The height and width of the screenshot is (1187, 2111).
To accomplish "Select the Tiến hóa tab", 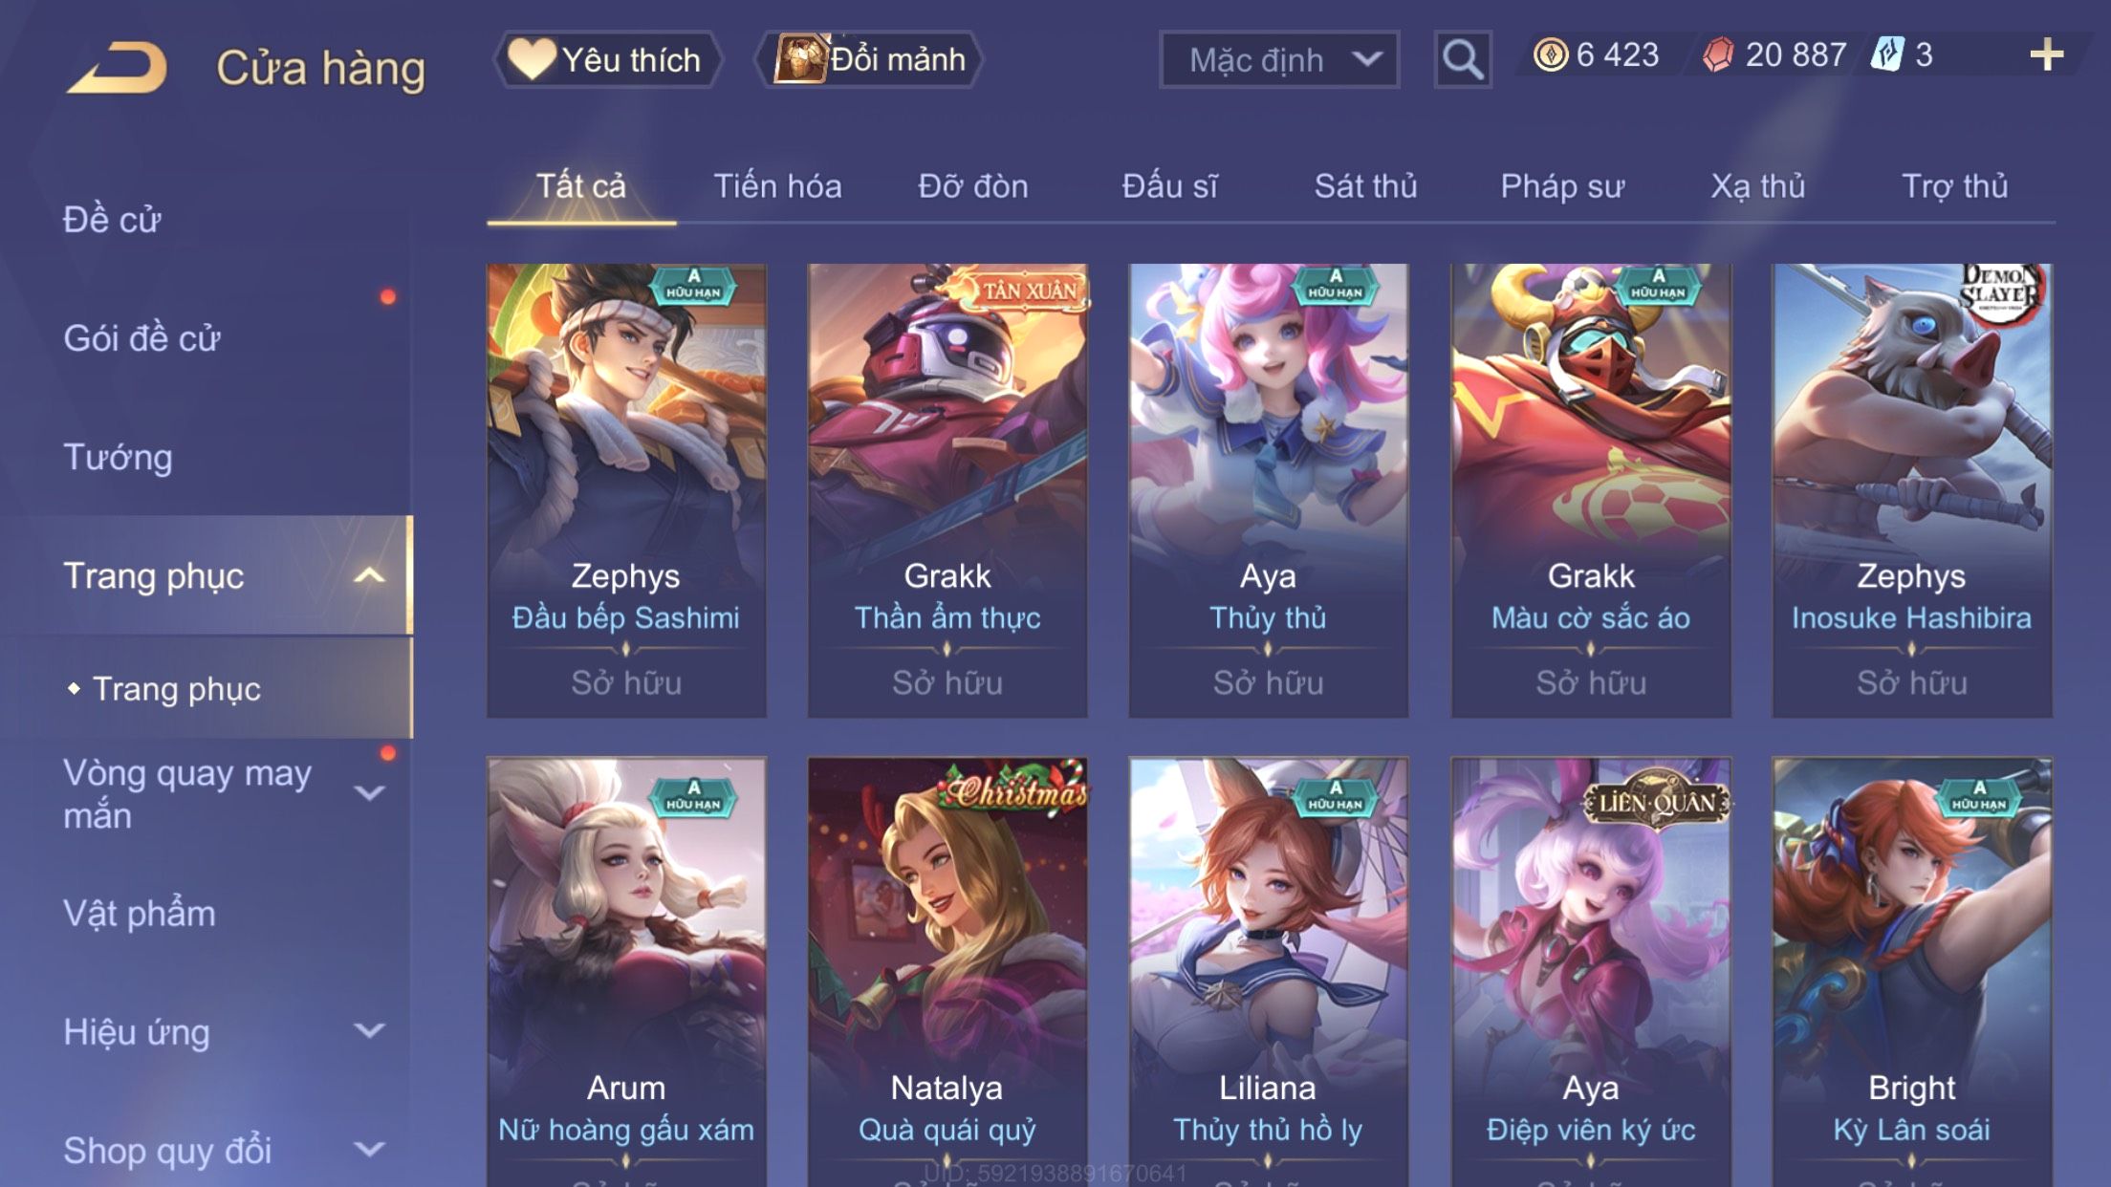I will (777, 185).
